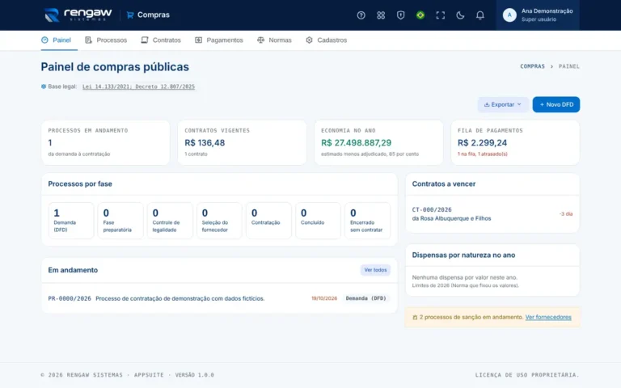
Task: Click COMPRAS in the breadcrumb
Action: (x=532, y=66)
